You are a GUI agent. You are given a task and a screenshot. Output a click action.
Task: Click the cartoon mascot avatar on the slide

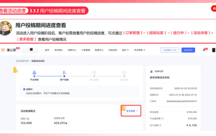tap(6, 28)
